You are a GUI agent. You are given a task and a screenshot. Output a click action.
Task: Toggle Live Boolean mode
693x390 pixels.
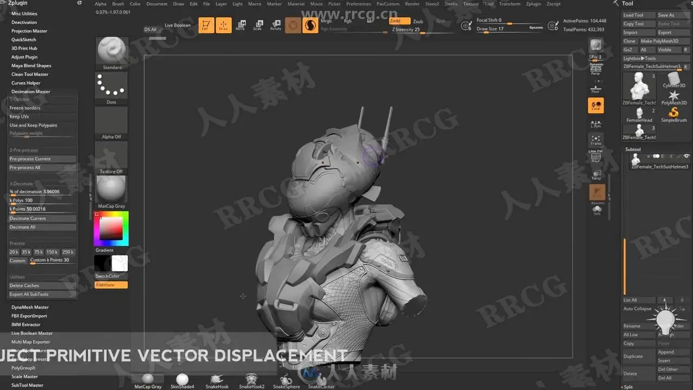[x=178, y=25]
